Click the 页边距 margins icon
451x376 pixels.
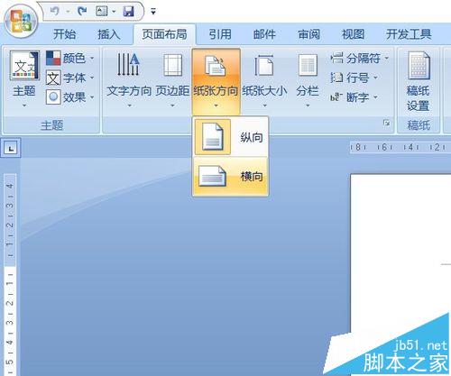point(172,65)
